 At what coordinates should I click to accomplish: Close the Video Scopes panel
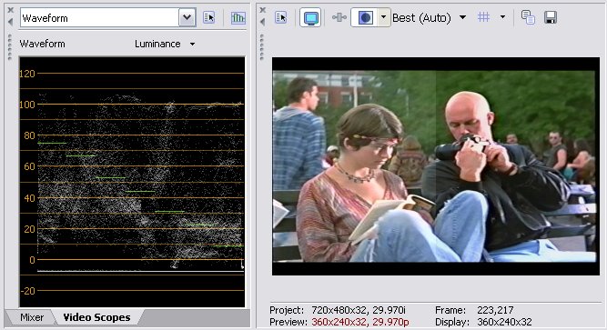point(10,10)
